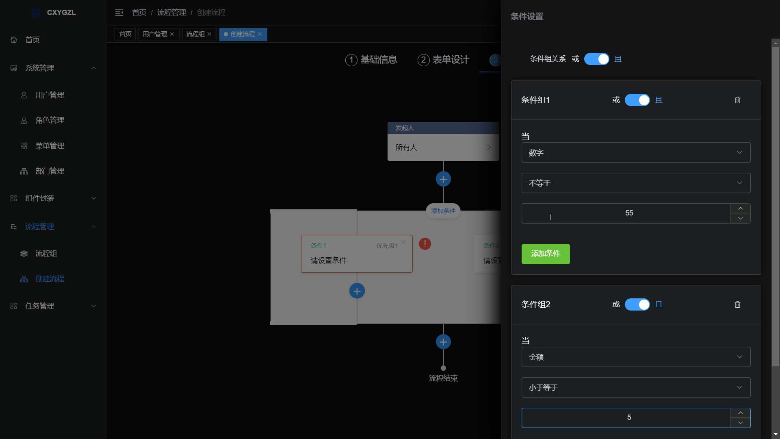Click the plus node below 发起人
Viewport: 780px width, 439px height.
point(443,179)
